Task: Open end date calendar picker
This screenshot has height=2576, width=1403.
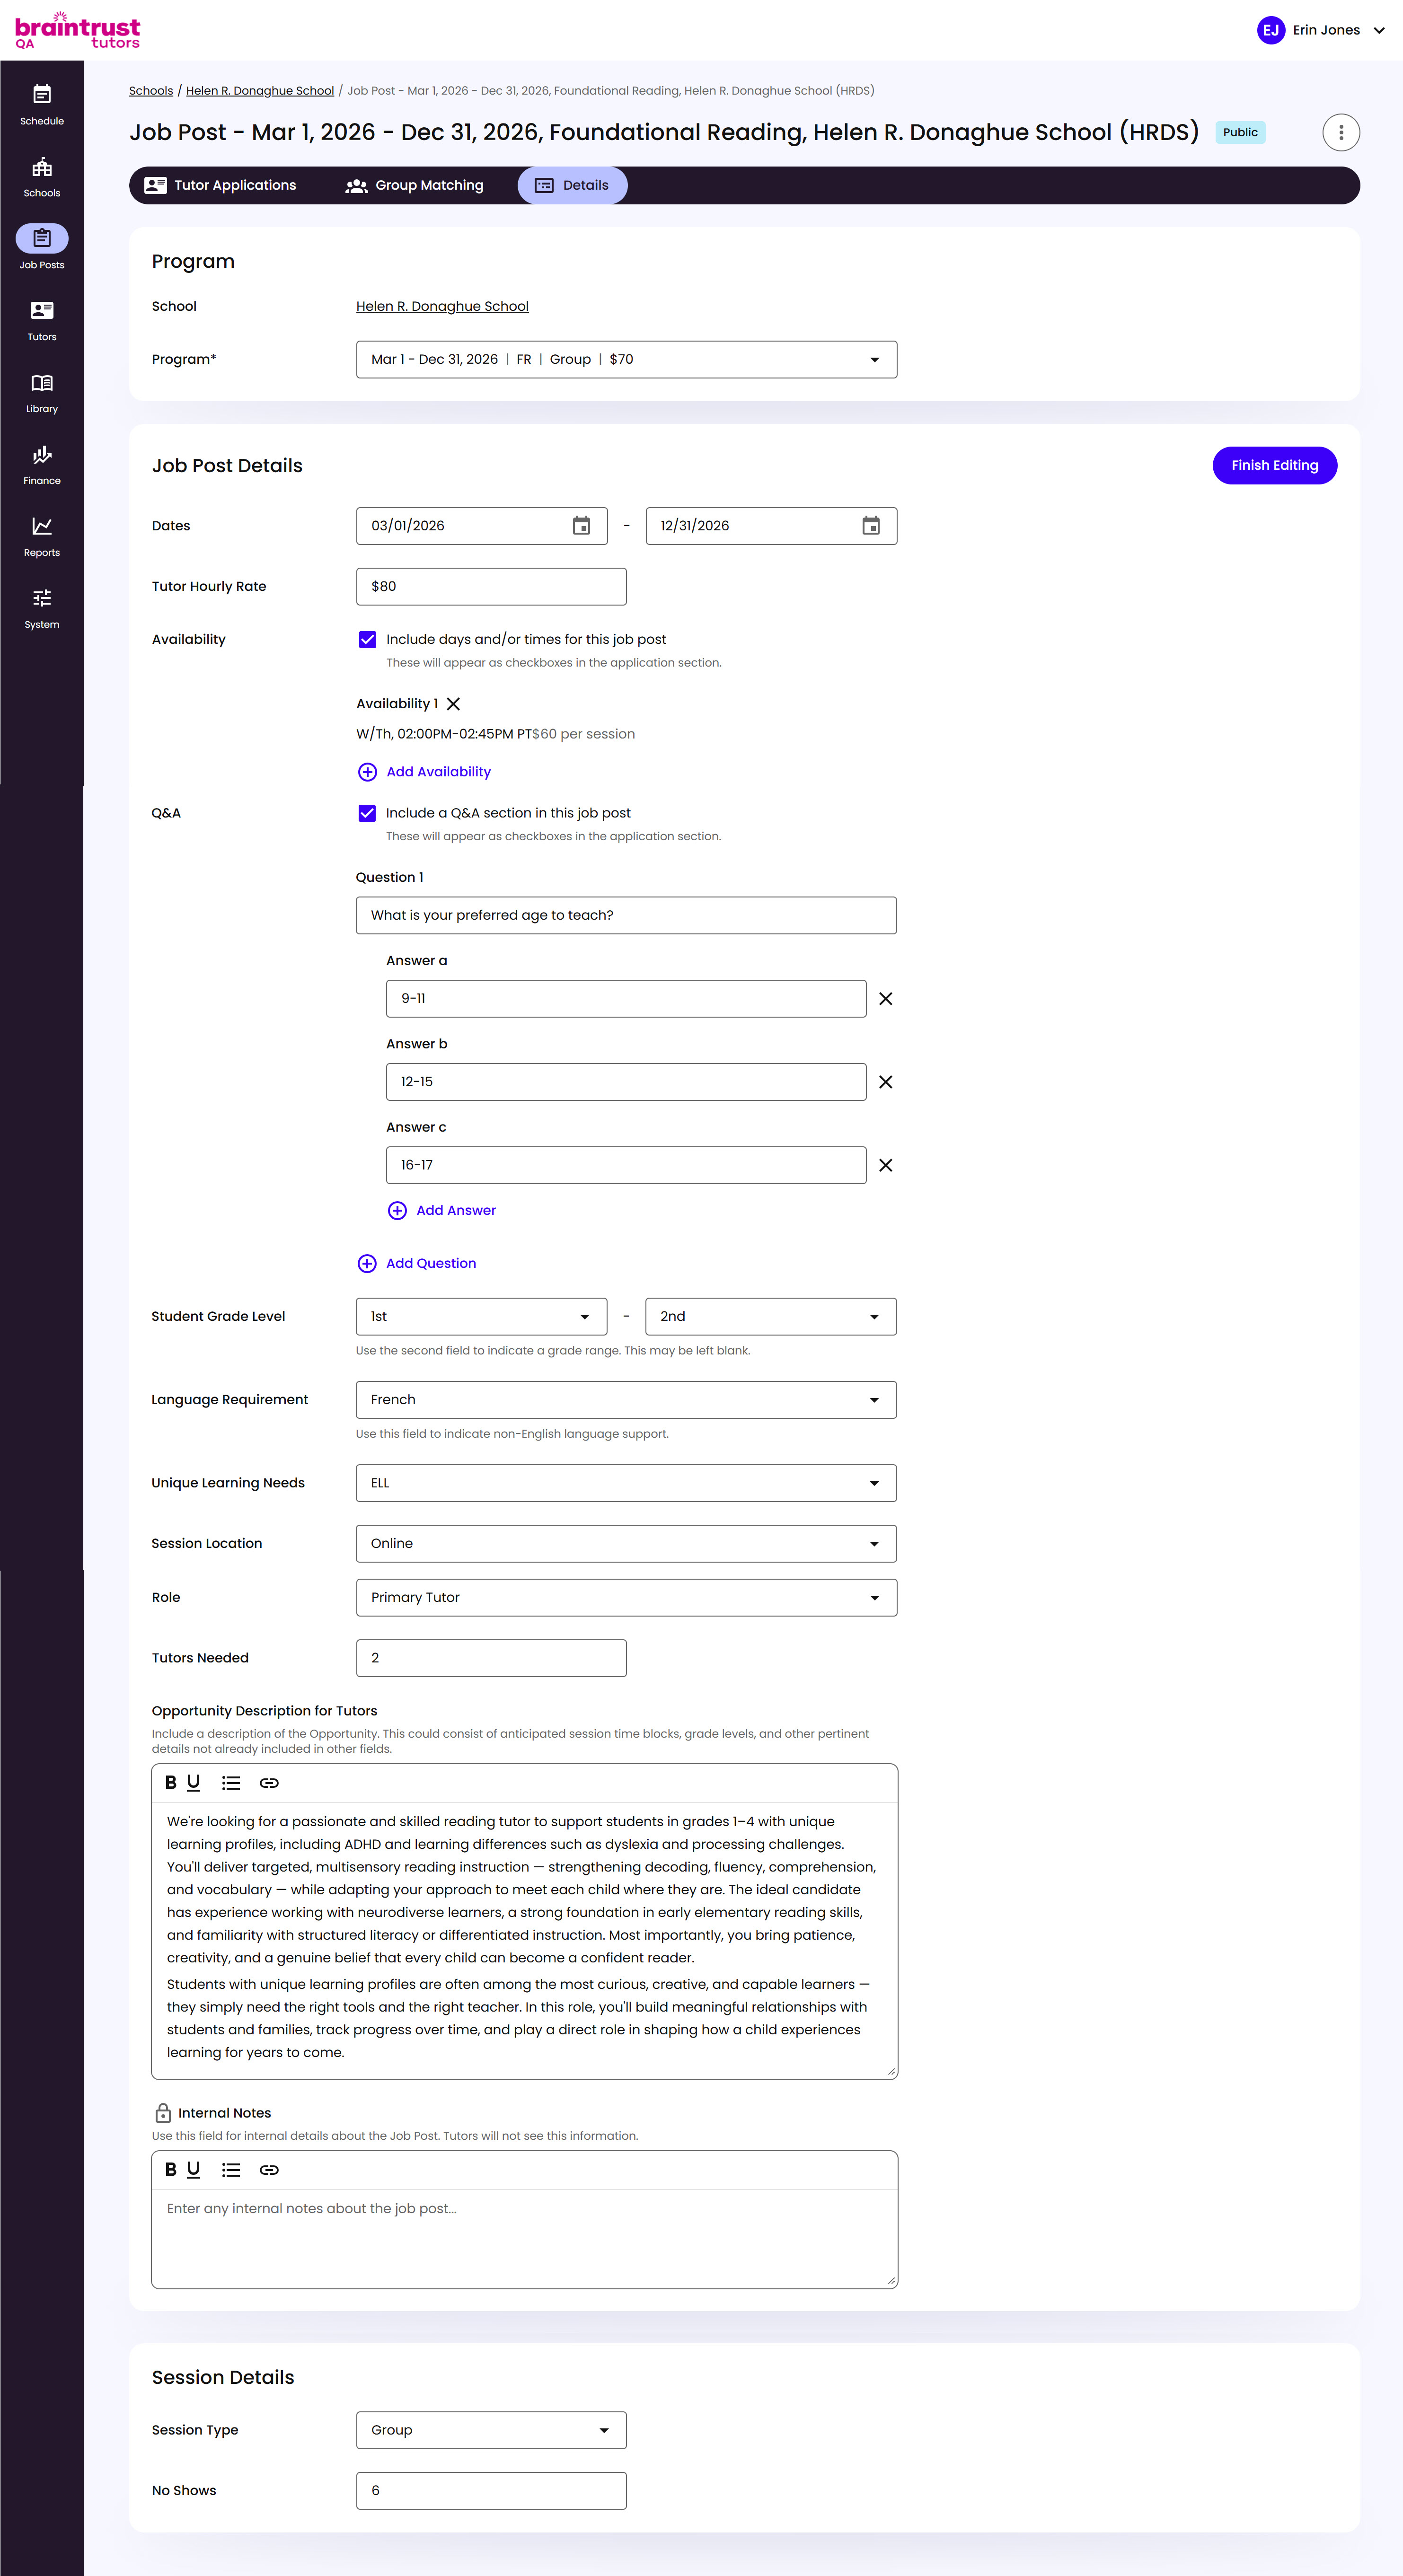Action: tap(871, 526)
